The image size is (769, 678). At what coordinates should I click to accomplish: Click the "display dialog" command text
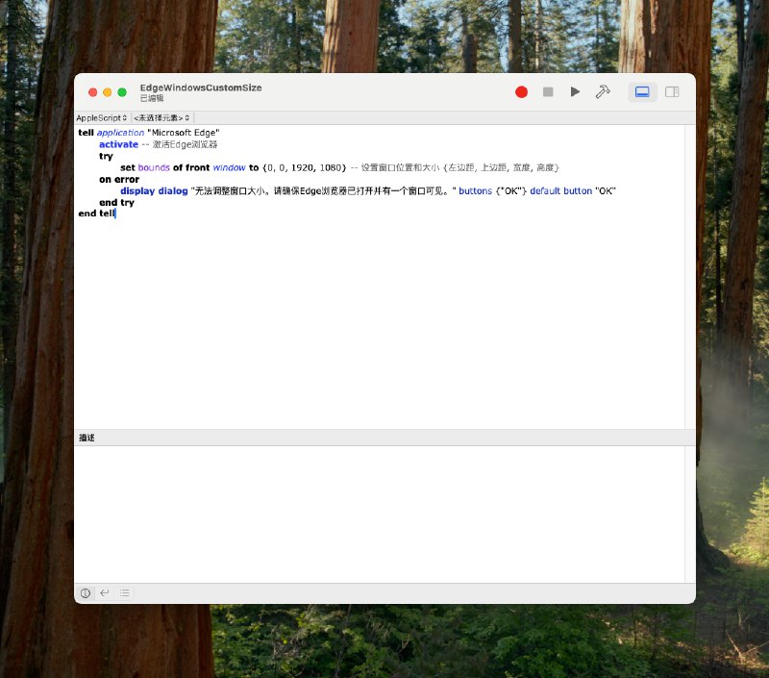(154, 190)
